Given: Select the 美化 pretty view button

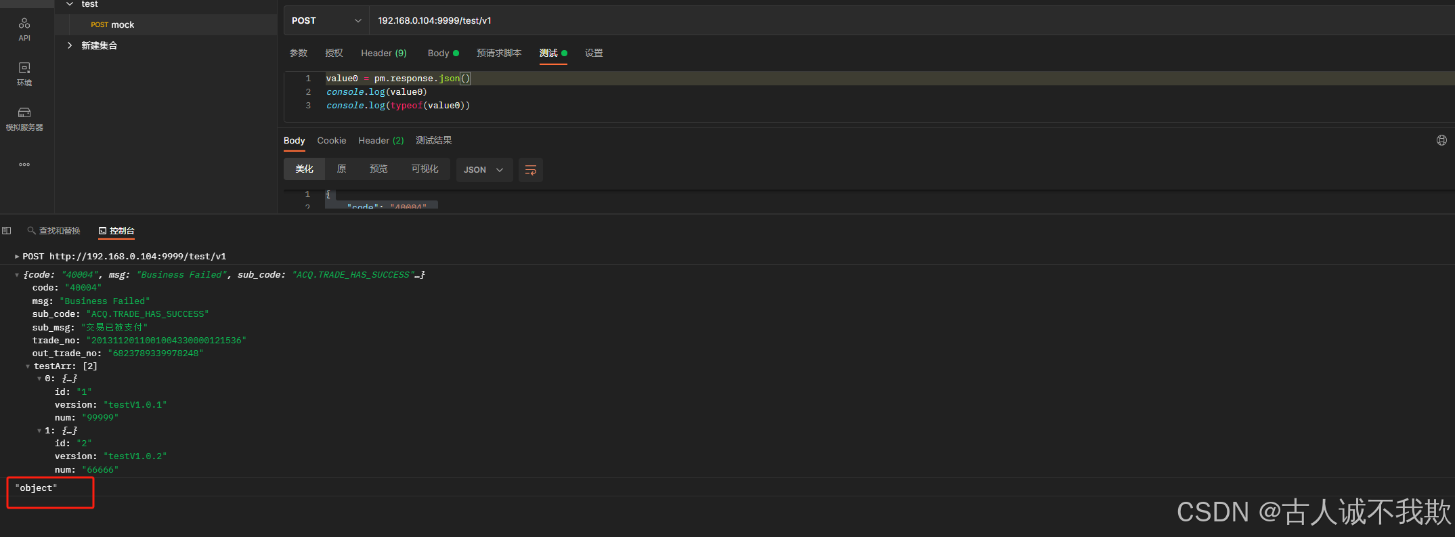Looking at the screenshot, I should click(305, 169).
